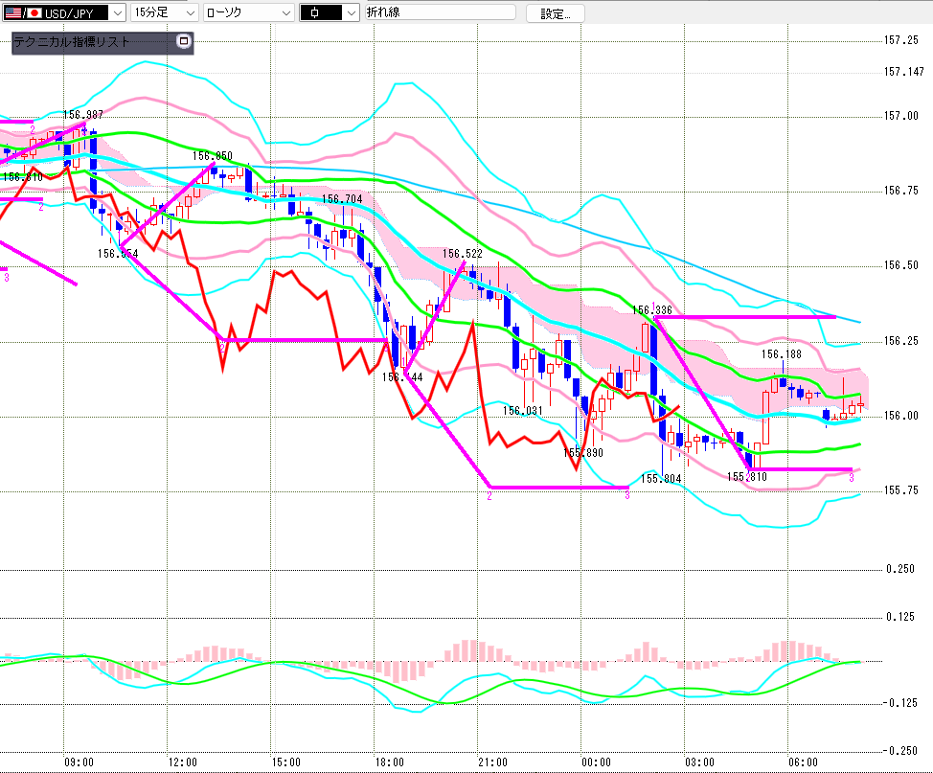The width and height of the screenshot is (933, 773).
Task: Click the 0.250 oscillator axis label
Action: tap(900, 569)
